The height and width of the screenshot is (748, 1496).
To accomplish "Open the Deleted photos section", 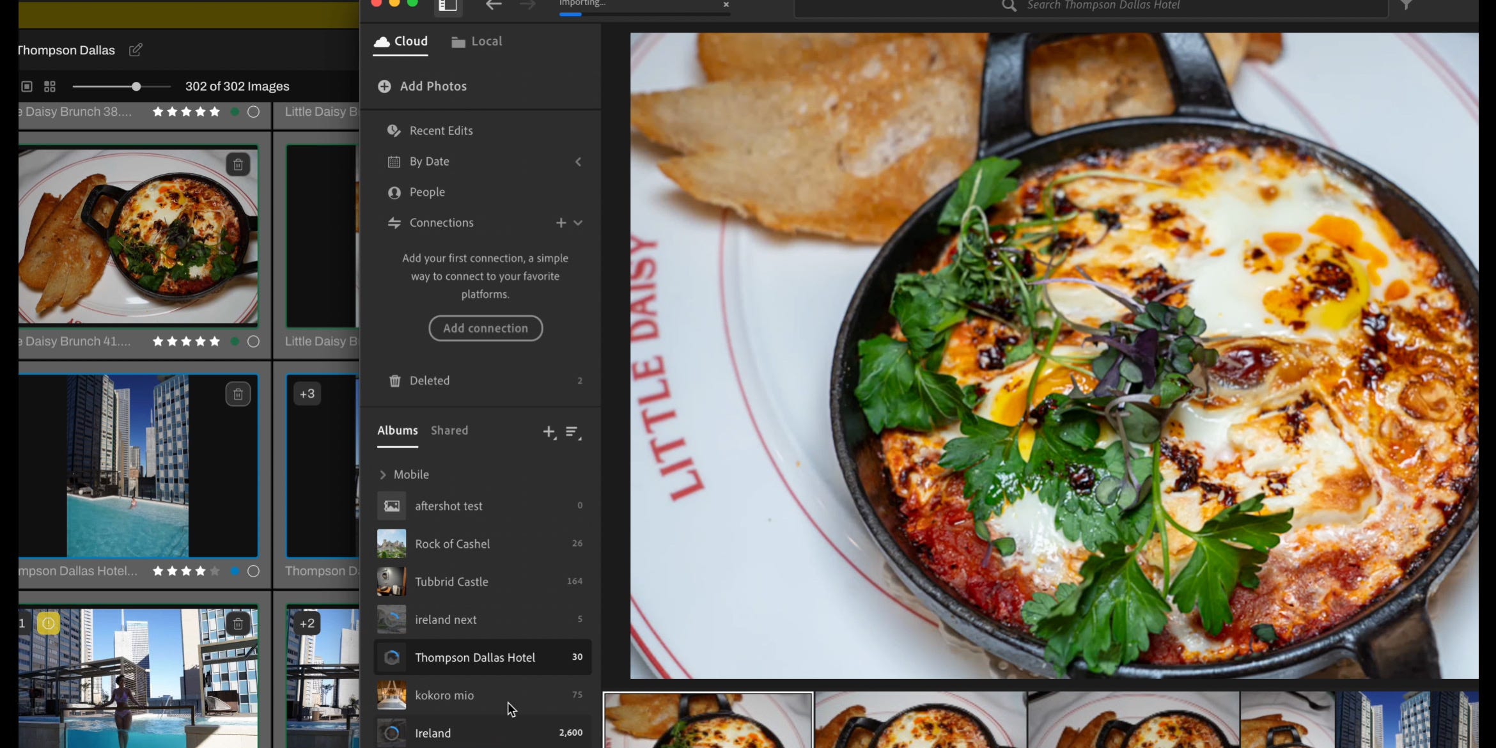I will (430, 380).
